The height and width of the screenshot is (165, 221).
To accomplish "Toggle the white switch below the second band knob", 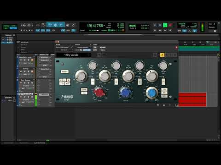I will coord(116,82).
